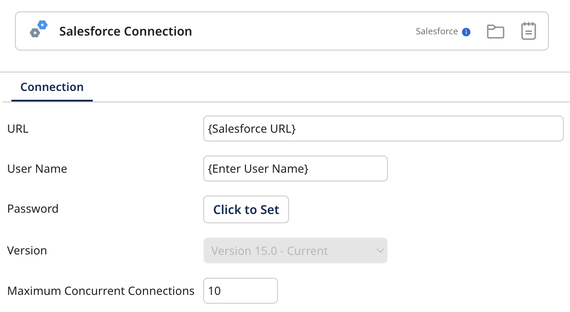Switch to the Connection tab

pyautogui.click(x=52, y=87)
